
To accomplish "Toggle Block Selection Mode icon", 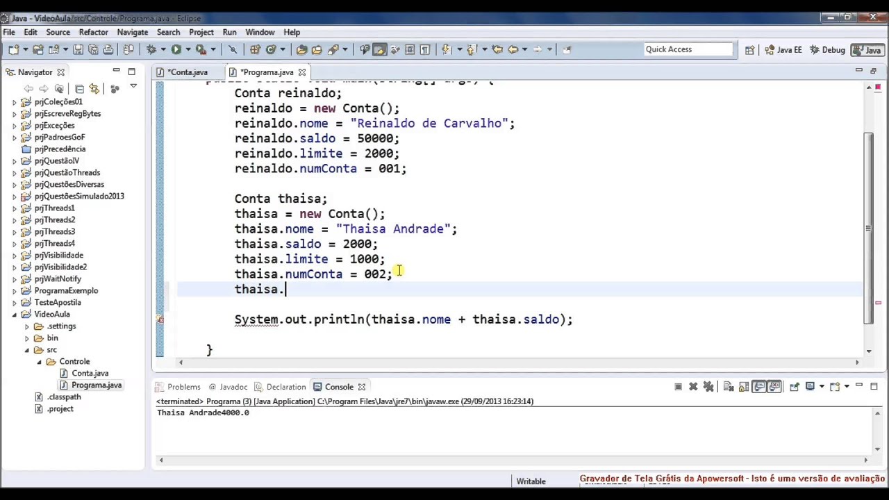I will pos(410,49).
